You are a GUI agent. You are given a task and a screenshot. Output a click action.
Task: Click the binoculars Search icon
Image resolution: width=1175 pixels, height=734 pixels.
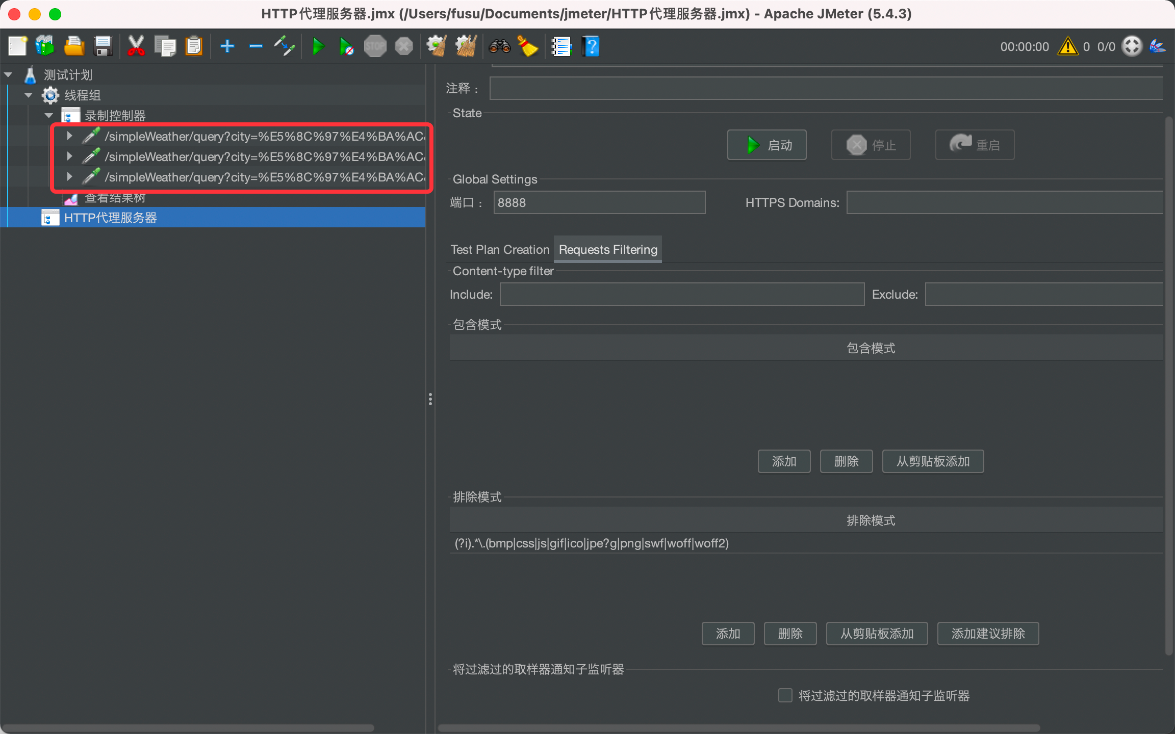pyautogui.click(x=499, y=46)
